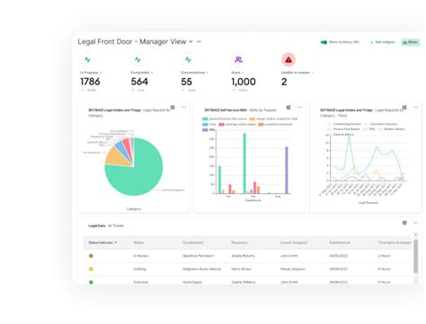The height and width of the screenshot is (324, 426).
Task: Open the Unable to answer metric dropdown
Action: point(313,73)
